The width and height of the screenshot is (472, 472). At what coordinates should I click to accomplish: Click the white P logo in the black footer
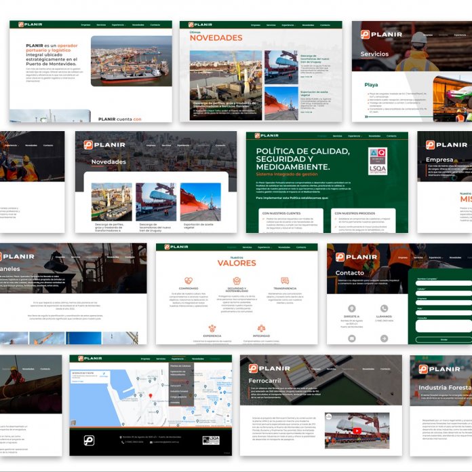click(x=89, y=440)
